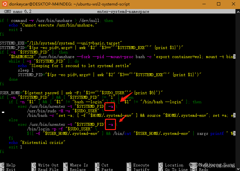Click the USER_HOME= getent passwd line

[x=81, y=93]
